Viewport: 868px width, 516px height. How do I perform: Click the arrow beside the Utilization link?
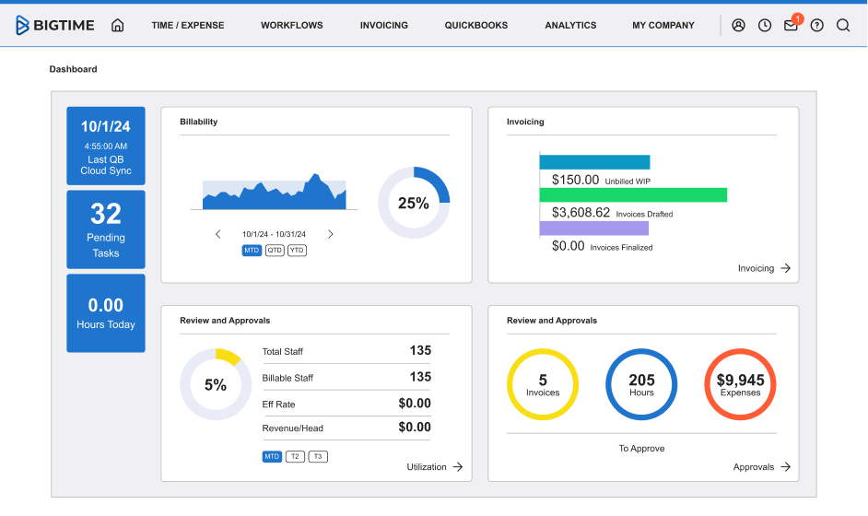tap(457, 467)
